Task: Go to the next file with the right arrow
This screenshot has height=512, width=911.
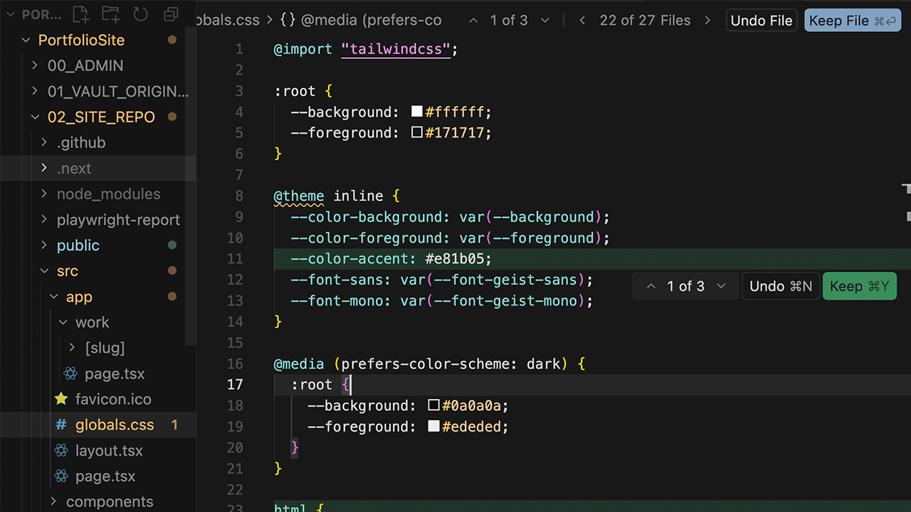Action: pos(707,20)
